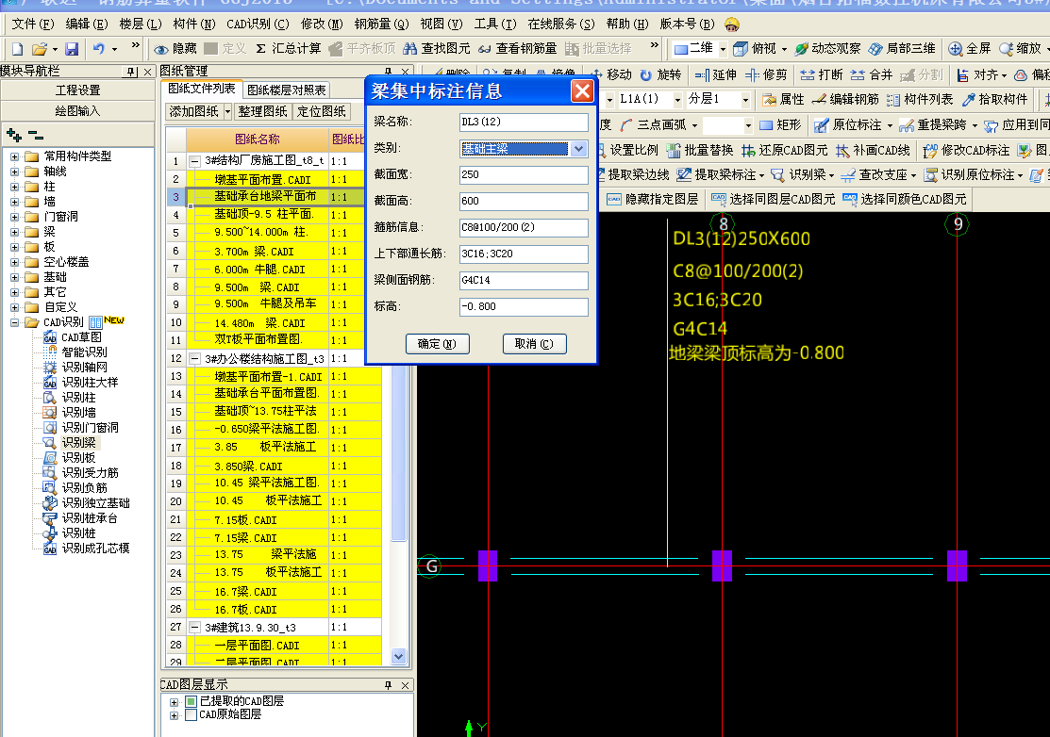Click 提取梁边线 tool
The image size is (1050, 737).
[x=633, y=175]
